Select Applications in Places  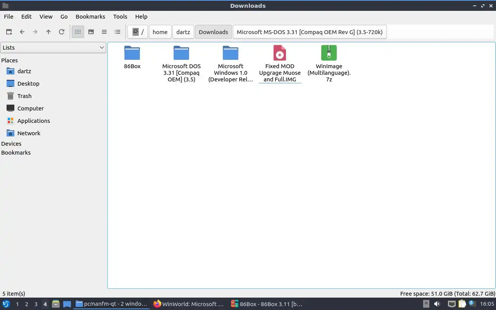point(34,121)
